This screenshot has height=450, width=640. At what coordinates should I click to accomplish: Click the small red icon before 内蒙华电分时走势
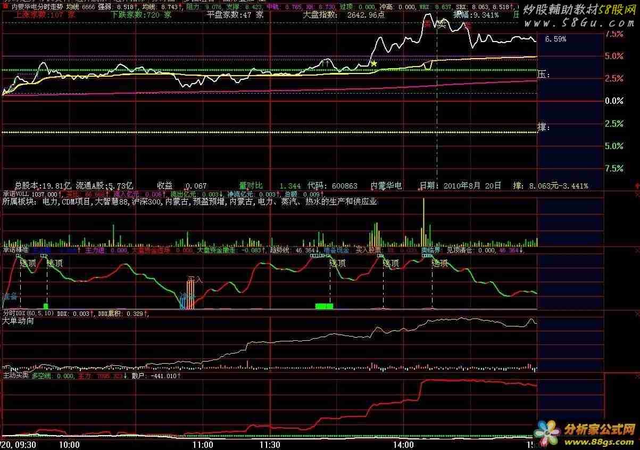[x=5, y=6]
